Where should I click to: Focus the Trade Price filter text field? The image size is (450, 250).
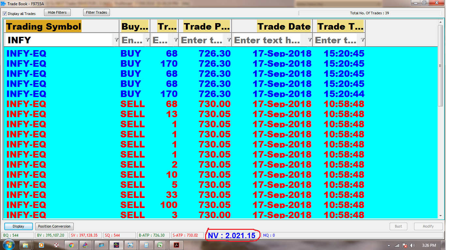(x=202, y=40)
